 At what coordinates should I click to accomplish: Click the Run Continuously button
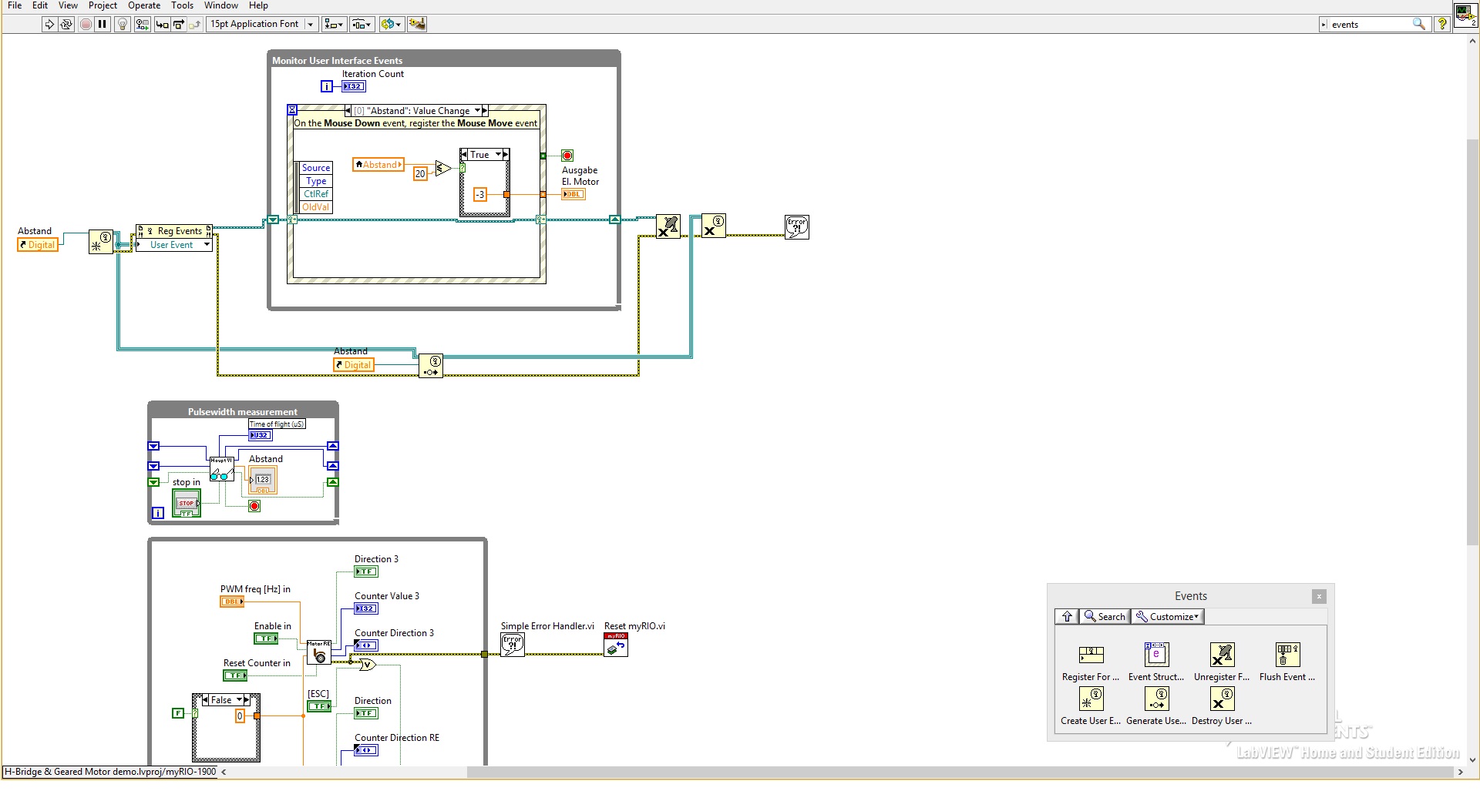[66, 24]
